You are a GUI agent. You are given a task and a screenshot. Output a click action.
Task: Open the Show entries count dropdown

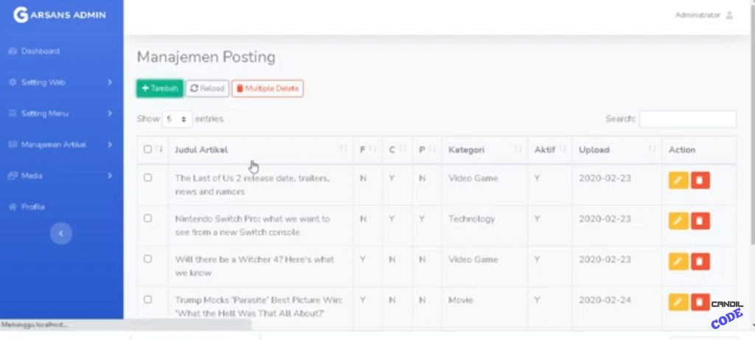pos(178,119)
